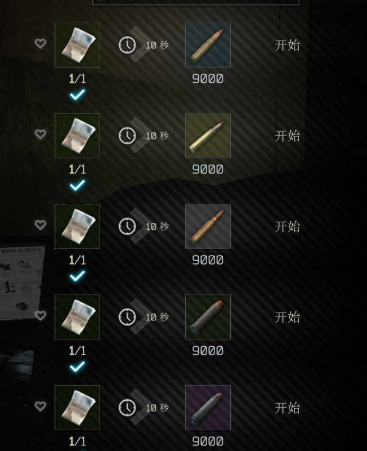Select the rifle cartridge on blue background
Viewport: 367px width, 451px height.
click(x=208, y=45)
